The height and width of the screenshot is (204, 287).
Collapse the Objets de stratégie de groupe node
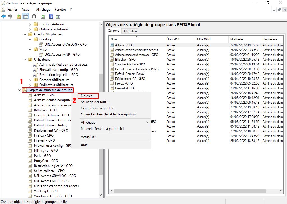tap(19, 90)
